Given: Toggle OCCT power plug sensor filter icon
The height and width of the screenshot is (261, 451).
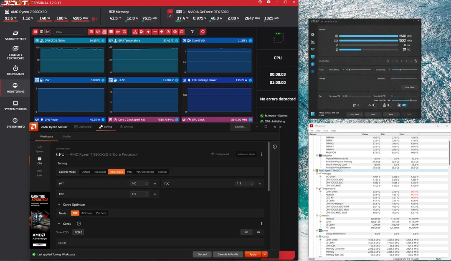Looking at the screenshot, I should coord(148,32).
